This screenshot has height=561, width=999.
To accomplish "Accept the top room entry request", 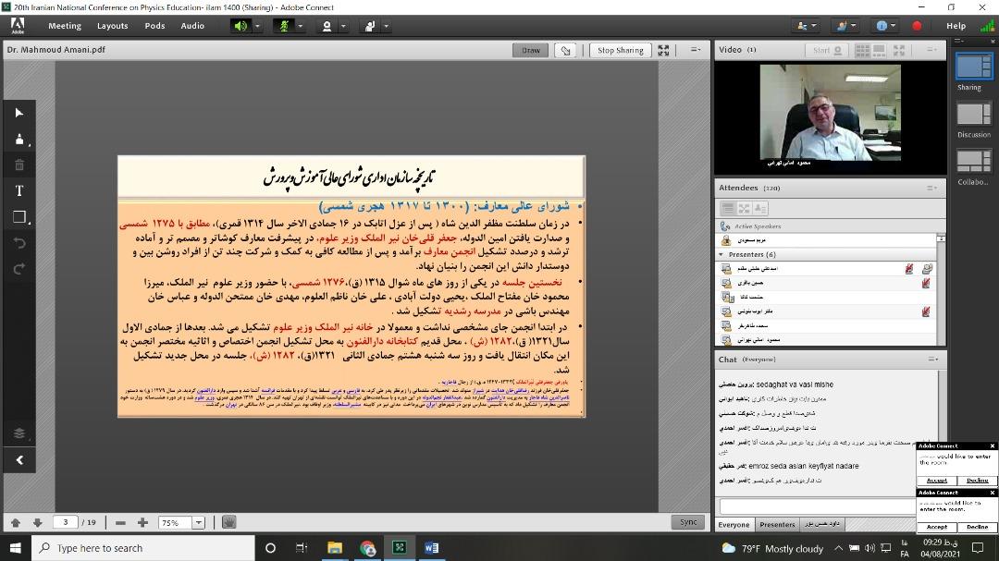I will [x=937, y=481].
